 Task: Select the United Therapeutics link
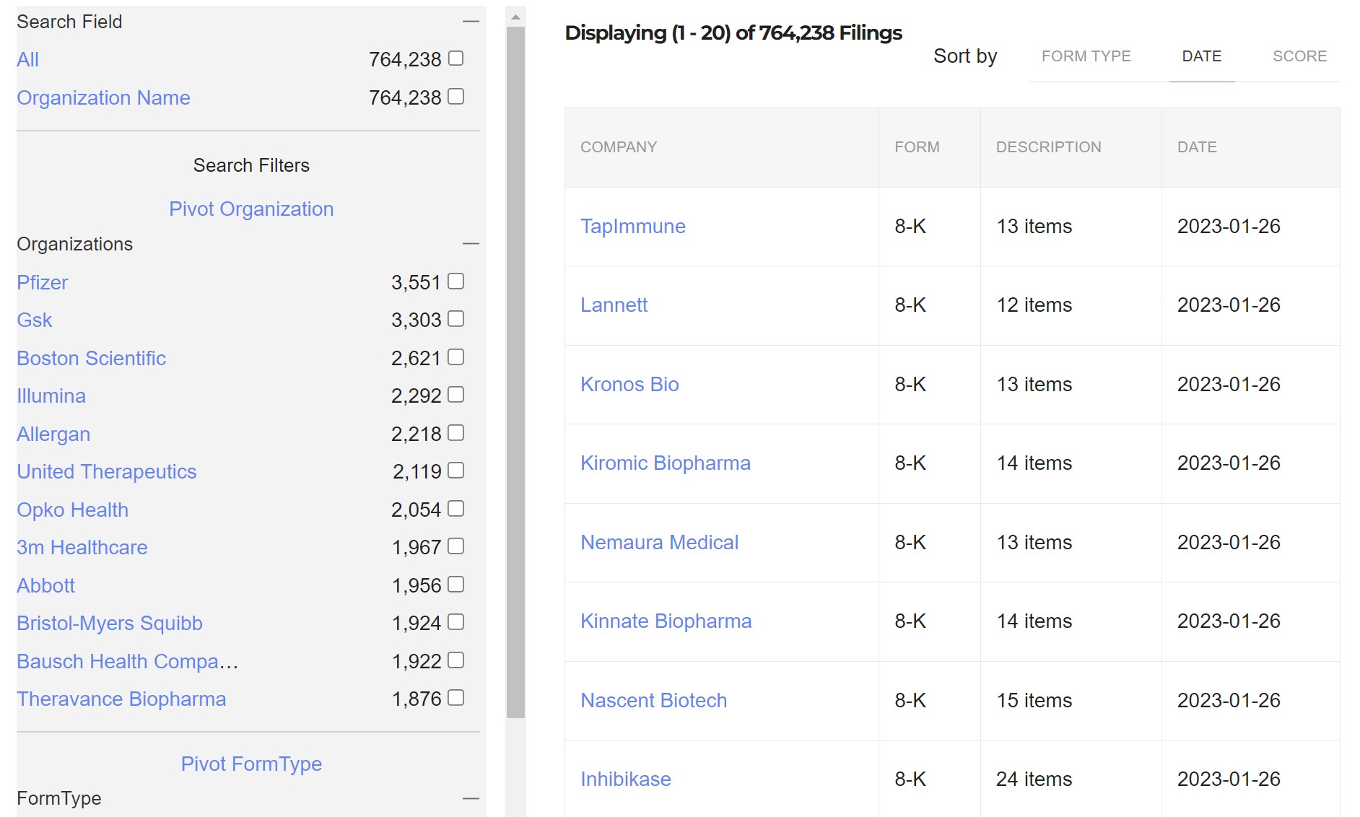[106, 471]
